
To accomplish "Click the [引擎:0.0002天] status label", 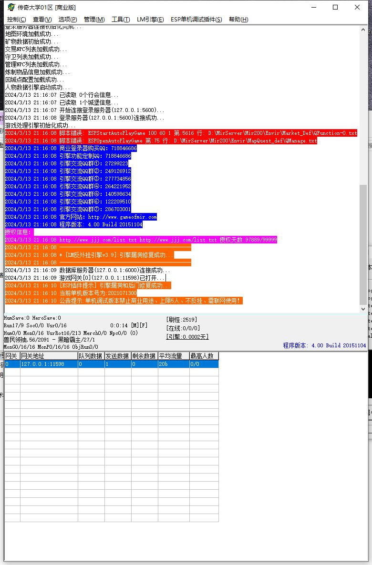I will coord(187,336).
